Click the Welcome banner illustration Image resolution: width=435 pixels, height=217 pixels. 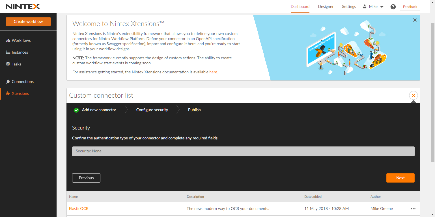coord(346,47)
